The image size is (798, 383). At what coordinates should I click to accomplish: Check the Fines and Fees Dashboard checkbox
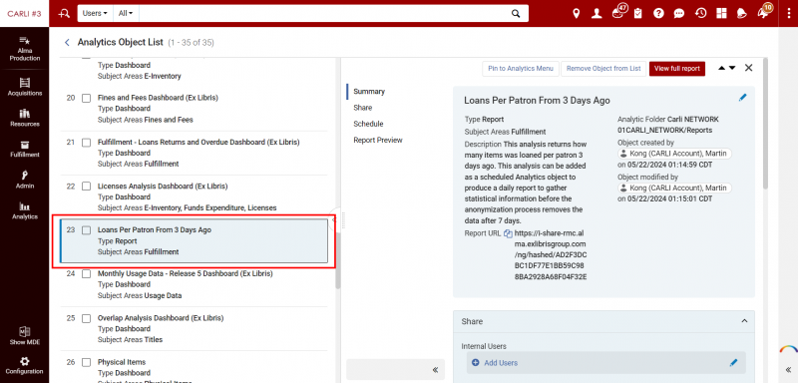pyautogui.click(x=87, y=98)
